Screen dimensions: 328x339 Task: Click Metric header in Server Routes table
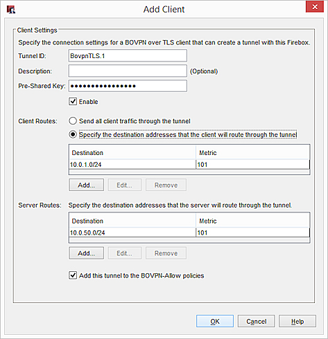pyautogui.click(x=252, y=221)
